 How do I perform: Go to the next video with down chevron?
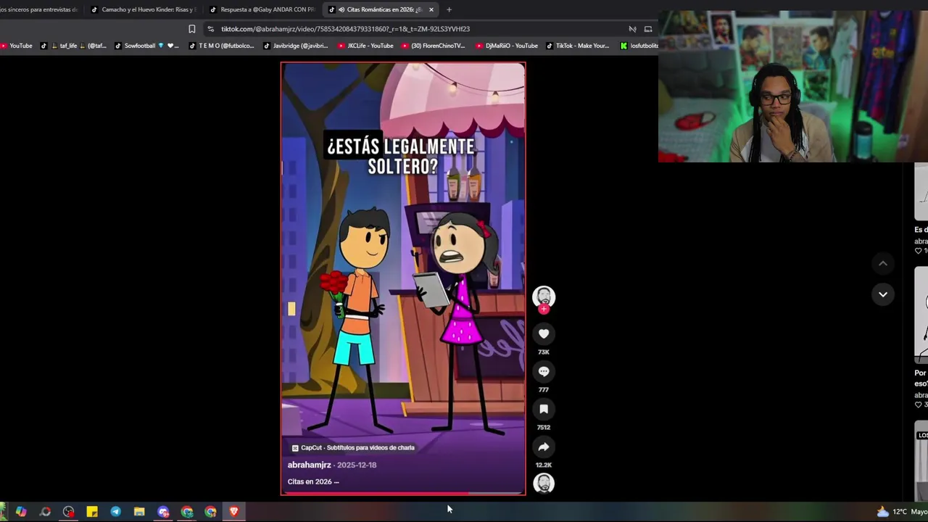pyautogui.click(x=883, y=294)
